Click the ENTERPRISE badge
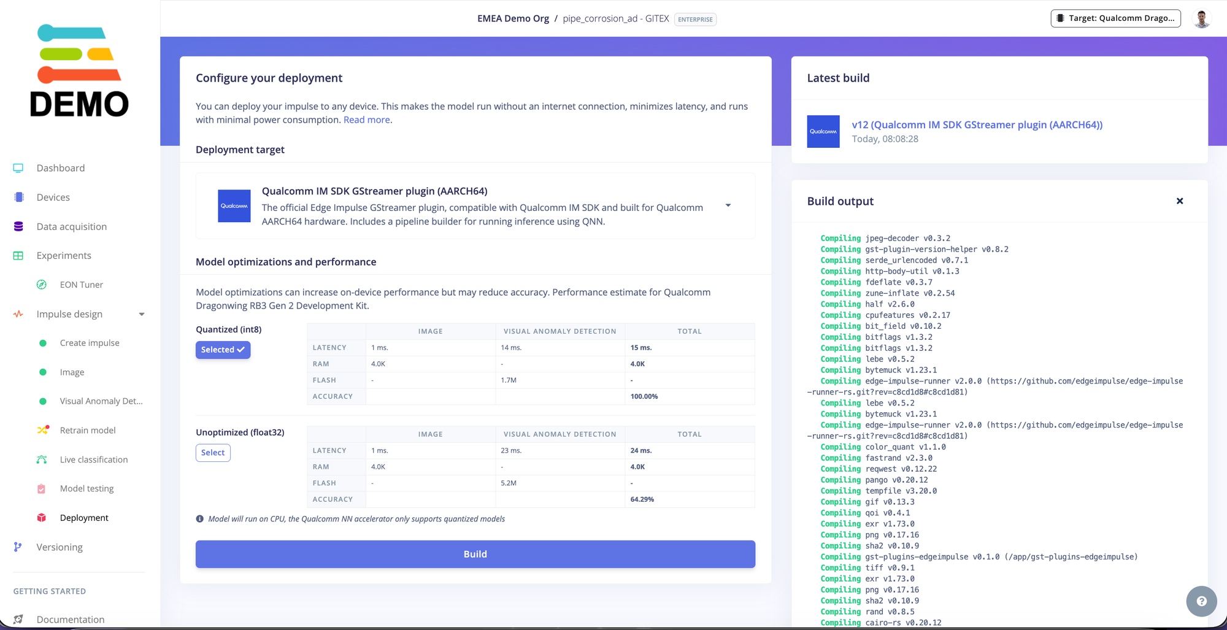This screenshot has height=630, width=1227. 696,19
